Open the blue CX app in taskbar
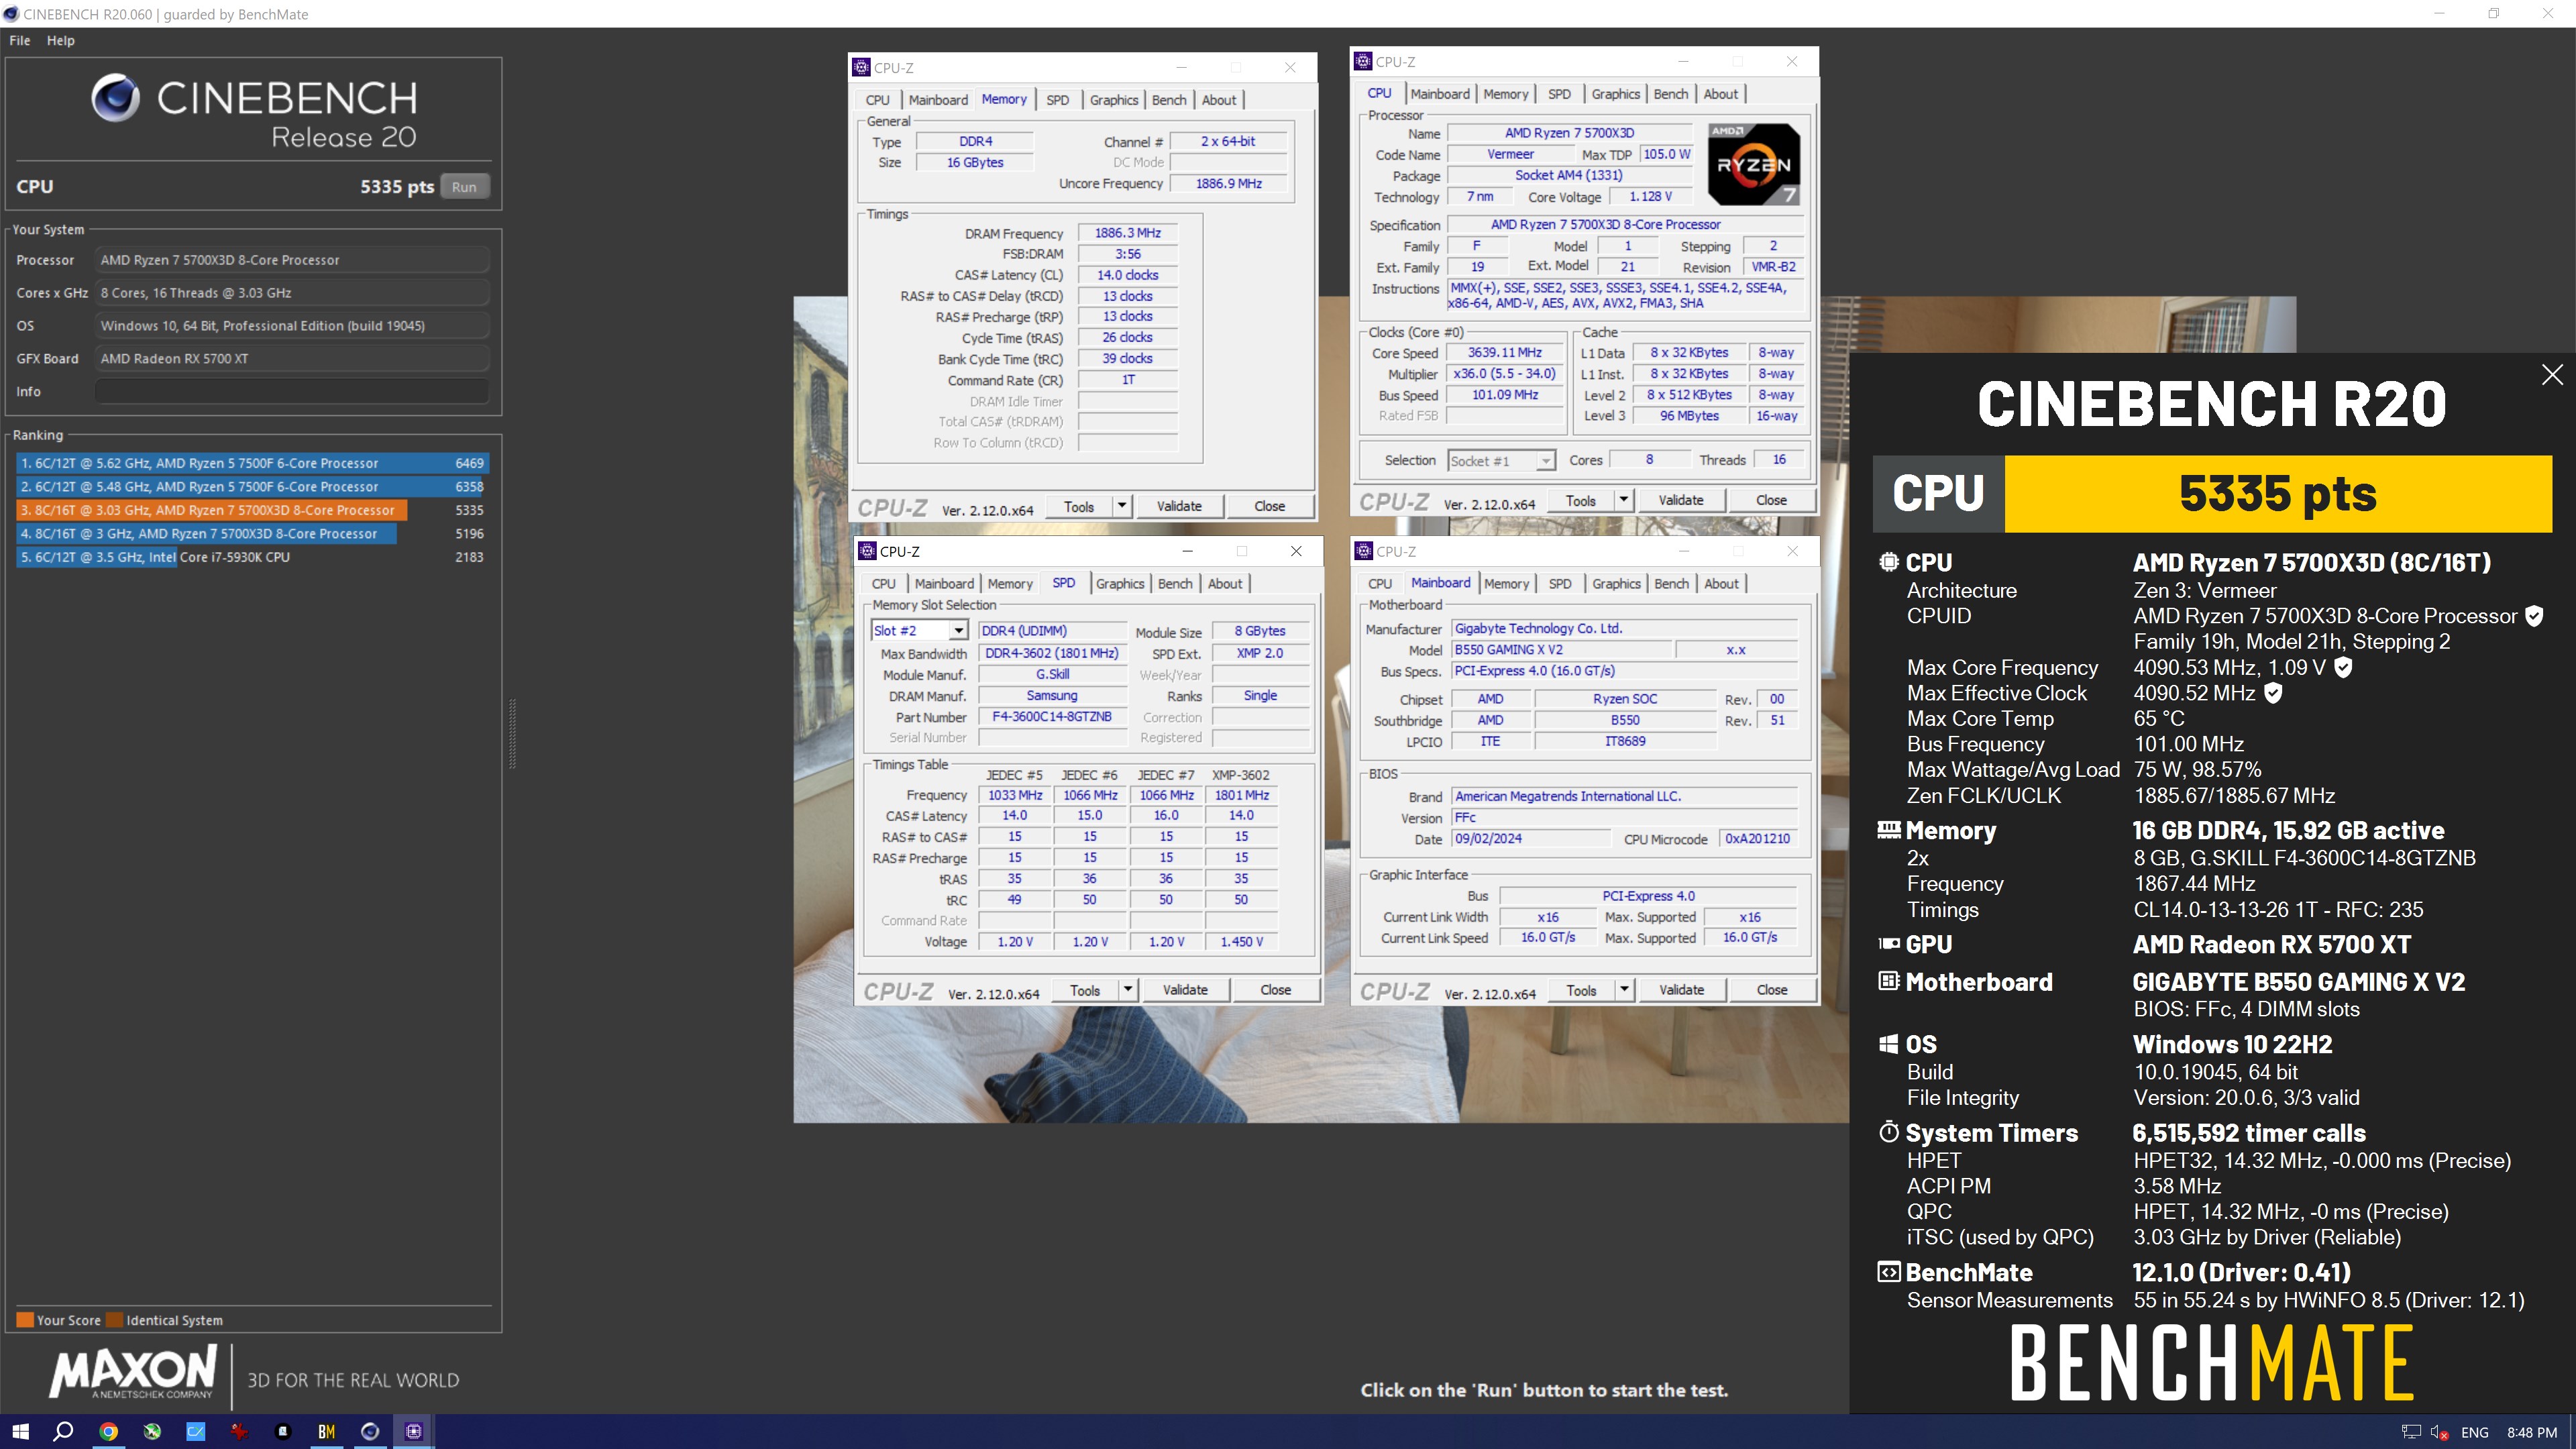Image resolution: width=2576 pixels, height=1449 pixels. [196, 1431]
